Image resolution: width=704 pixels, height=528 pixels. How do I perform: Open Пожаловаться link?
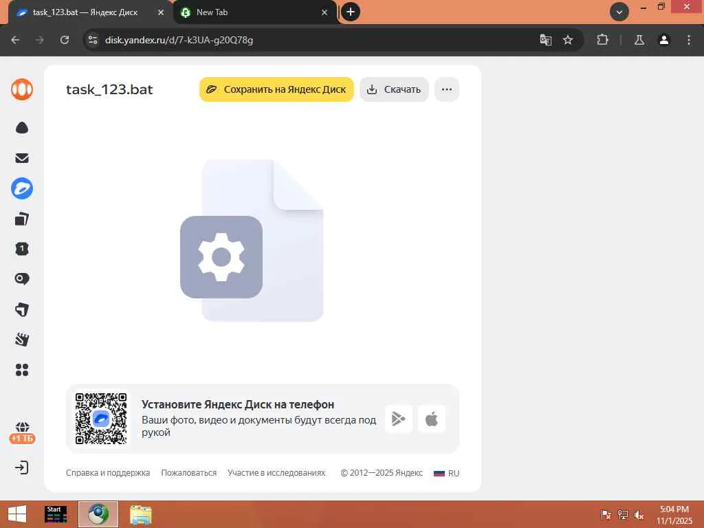[189, 473]
